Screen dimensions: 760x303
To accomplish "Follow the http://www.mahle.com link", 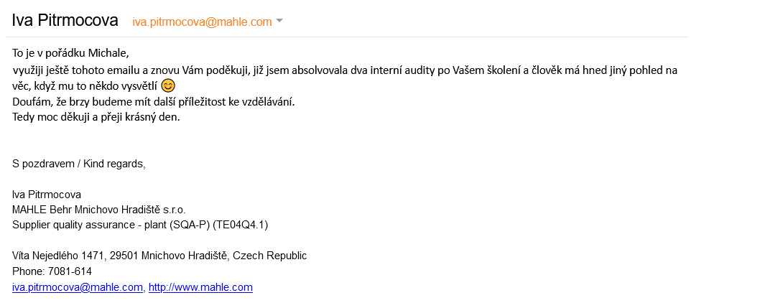I will point(200,287).
